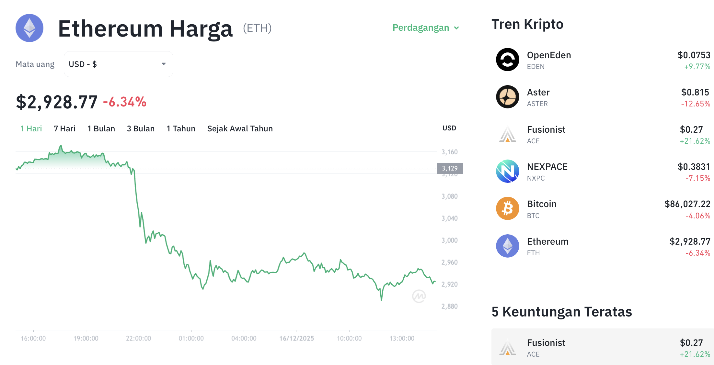
Task: Enable the 1 Tahun time range
Action: point(181,128)
